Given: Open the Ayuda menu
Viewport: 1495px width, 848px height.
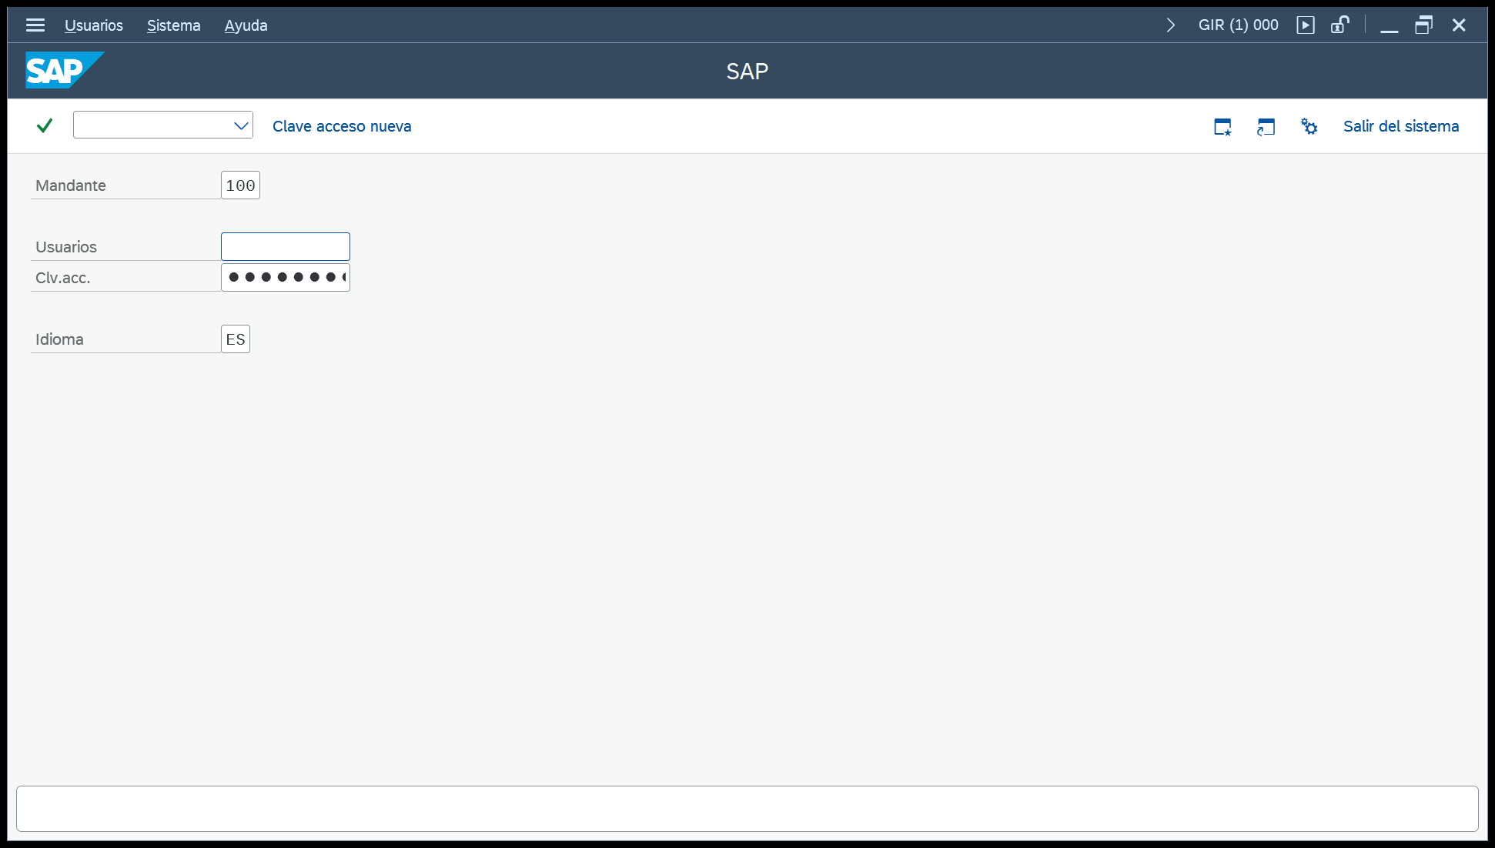Looking at the screenshot, I should tap(246, 25).
